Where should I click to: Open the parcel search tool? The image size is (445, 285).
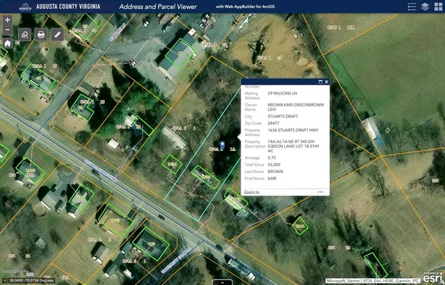click(x=24, y=34)
